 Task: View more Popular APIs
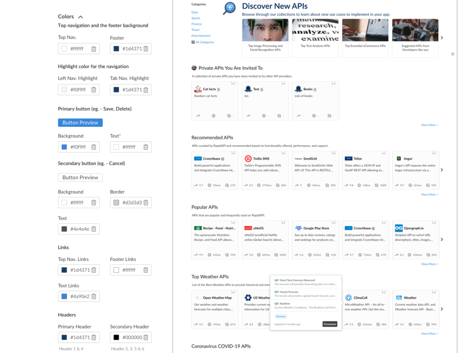point(429,264)
